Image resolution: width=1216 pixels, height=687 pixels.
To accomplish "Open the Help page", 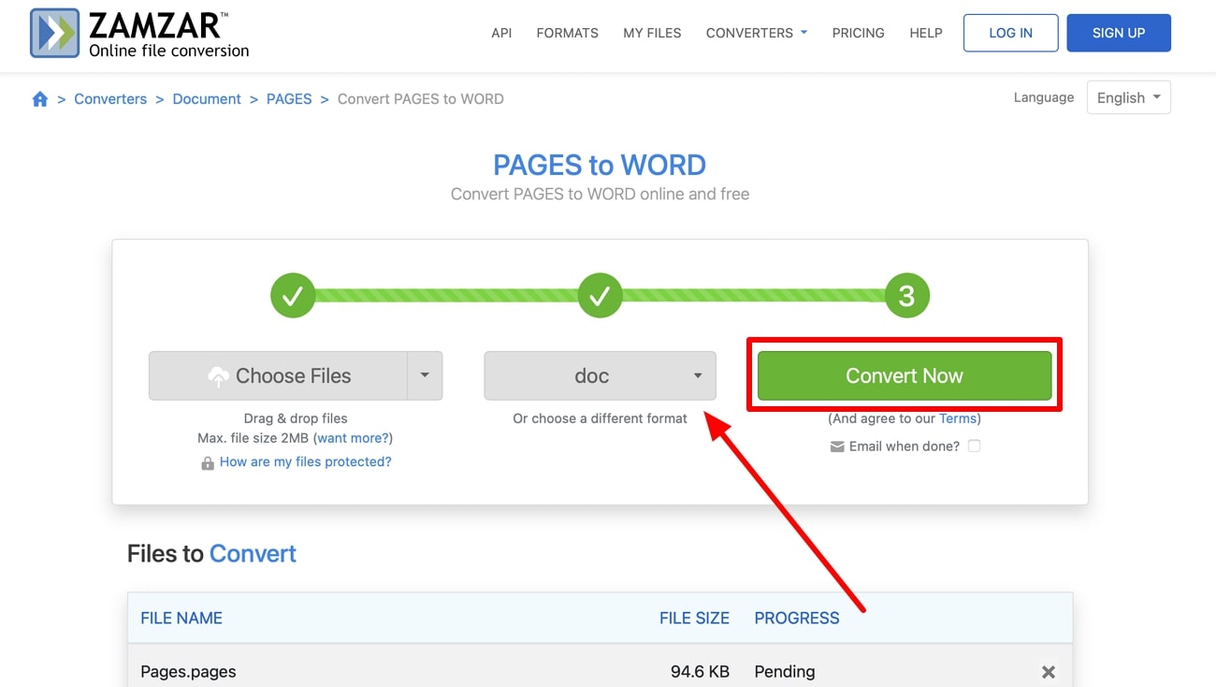I will pos(926,33).
